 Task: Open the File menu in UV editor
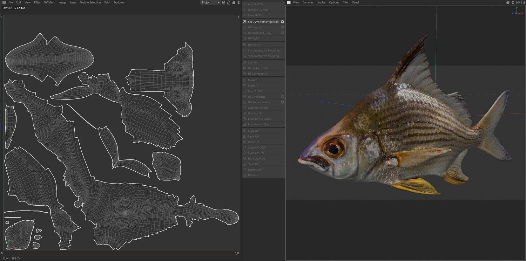click(x=11, y=2)
